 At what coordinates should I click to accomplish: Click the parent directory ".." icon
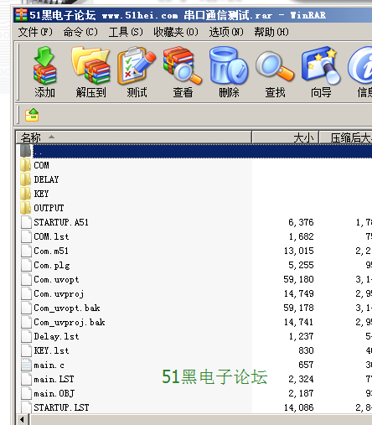click(26, 151)
